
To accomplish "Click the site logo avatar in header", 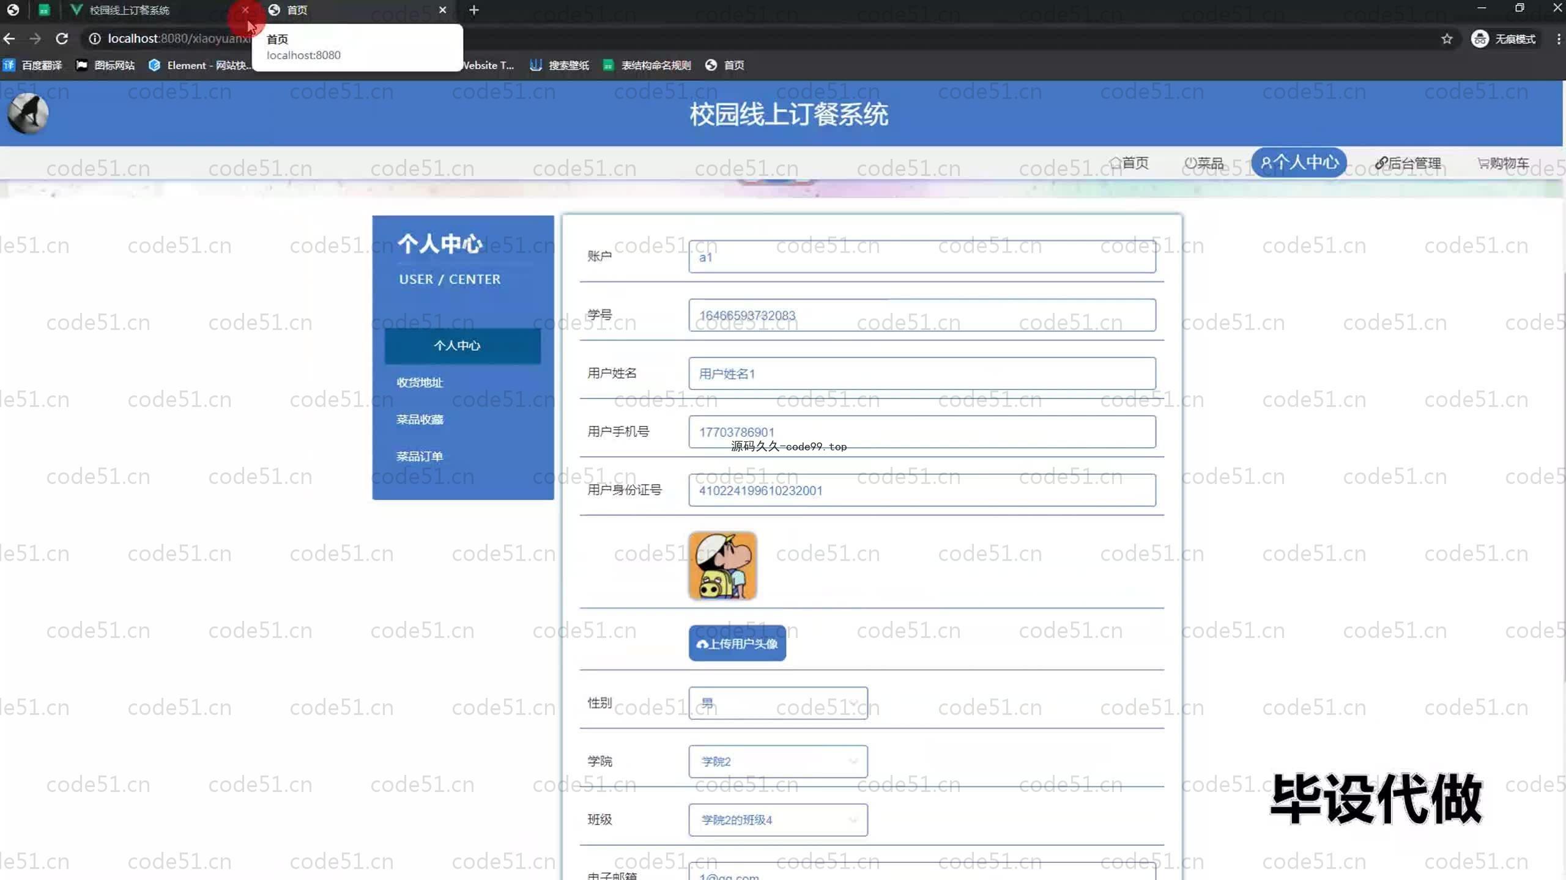I will [x=28, y=114].
